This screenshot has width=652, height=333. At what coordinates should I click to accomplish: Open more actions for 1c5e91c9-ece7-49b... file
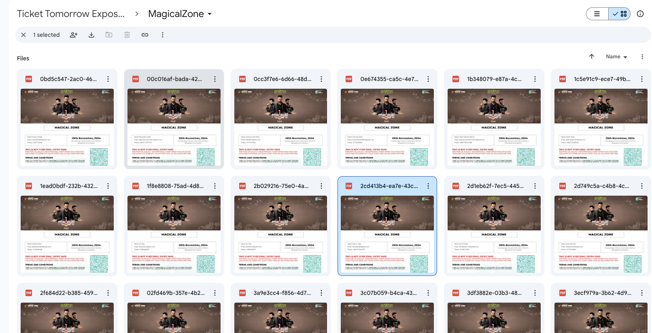click(x=642, y=79)
